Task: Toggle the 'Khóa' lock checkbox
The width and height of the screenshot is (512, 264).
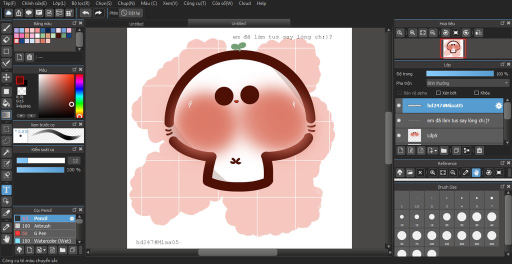Action: (x=476, y=93)
